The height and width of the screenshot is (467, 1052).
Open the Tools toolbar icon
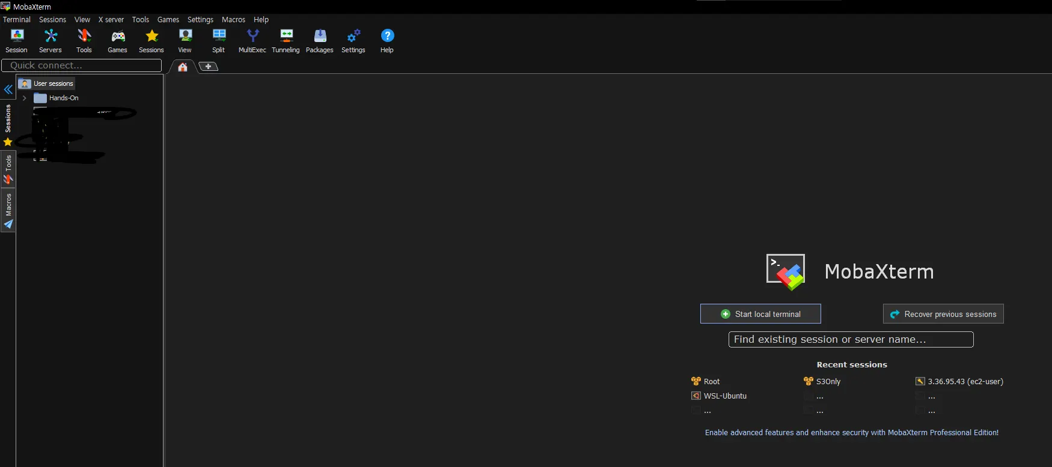[x=84, y=41]
